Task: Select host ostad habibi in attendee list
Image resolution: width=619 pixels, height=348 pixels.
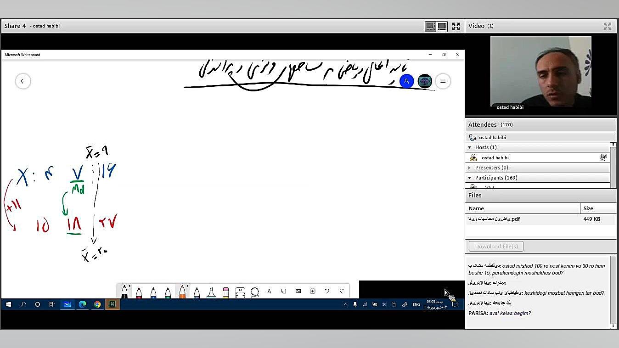Action: pos(538,157)
